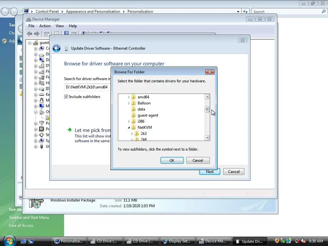Viewport: 328px width, 246px height.
Task: Choose Let me pick from a list option
Action: coord(93,130)
